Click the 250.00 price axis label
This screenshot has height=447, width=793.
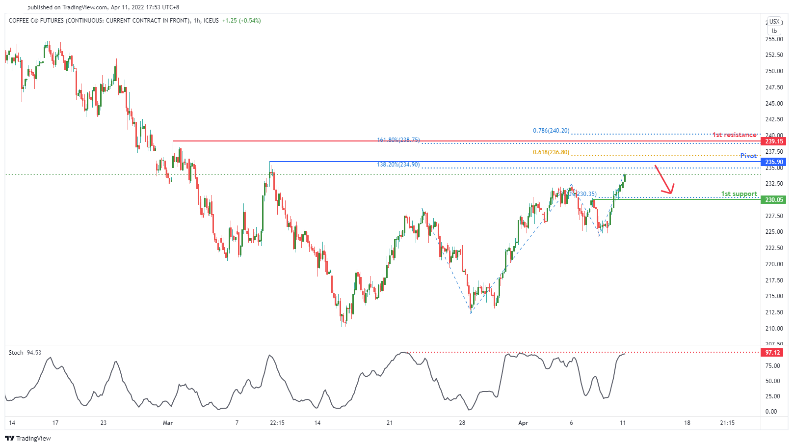tap(774, 71)
